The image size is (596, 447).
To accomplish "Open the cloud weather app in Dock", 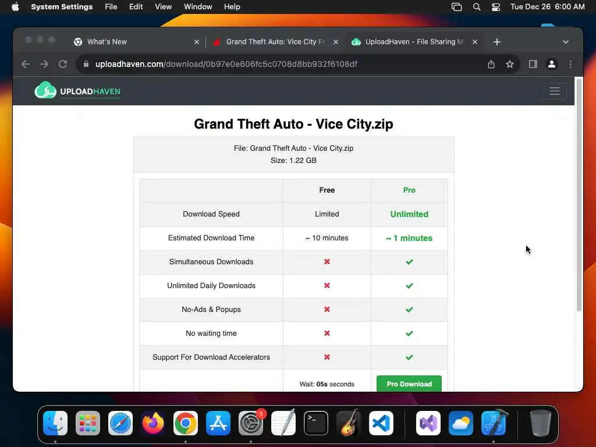I will tap(461, 423).
